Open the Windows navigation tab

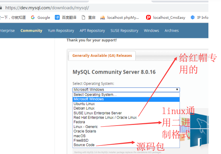(151, 30)
